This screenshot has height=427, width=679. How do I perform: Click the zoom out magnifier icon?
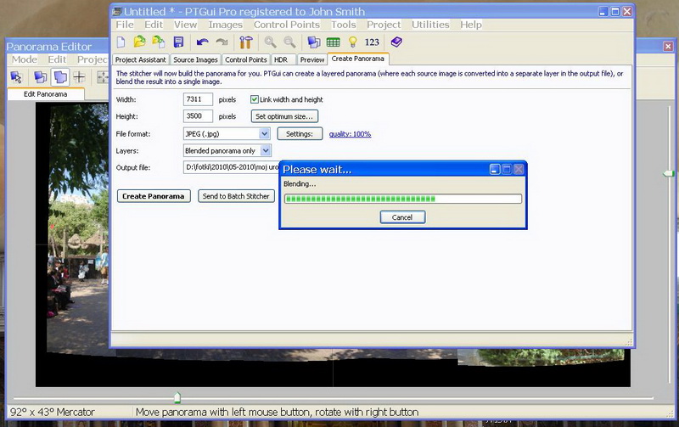(289, 42)
